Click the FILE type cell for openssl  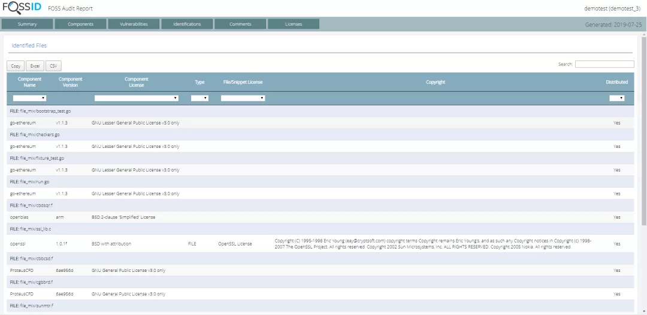point(192,244)
